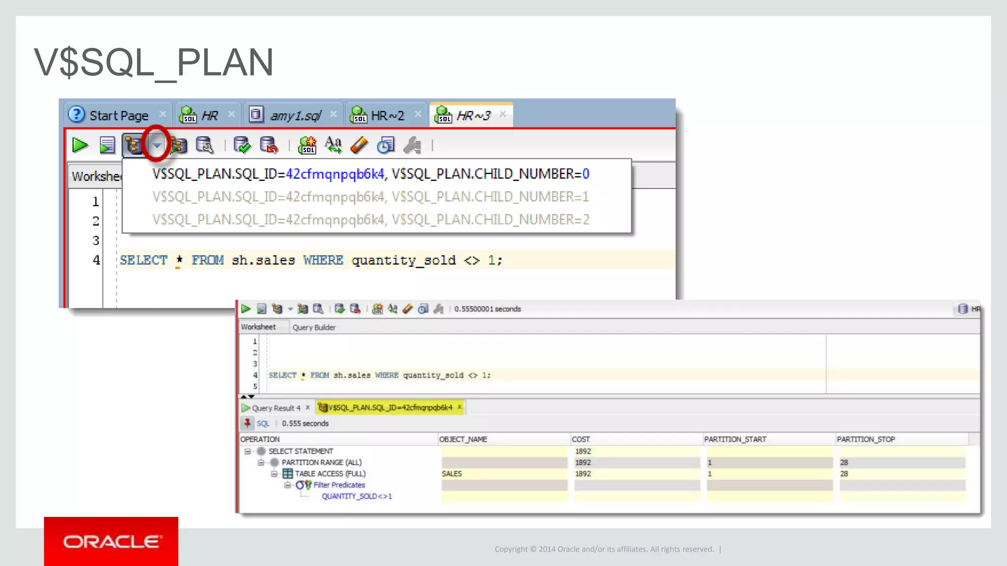The width and height of the screenshot is (1007, 566).
Task: Click the Unshared SQL Worksheet icon
Action: [x=308, y=145]
